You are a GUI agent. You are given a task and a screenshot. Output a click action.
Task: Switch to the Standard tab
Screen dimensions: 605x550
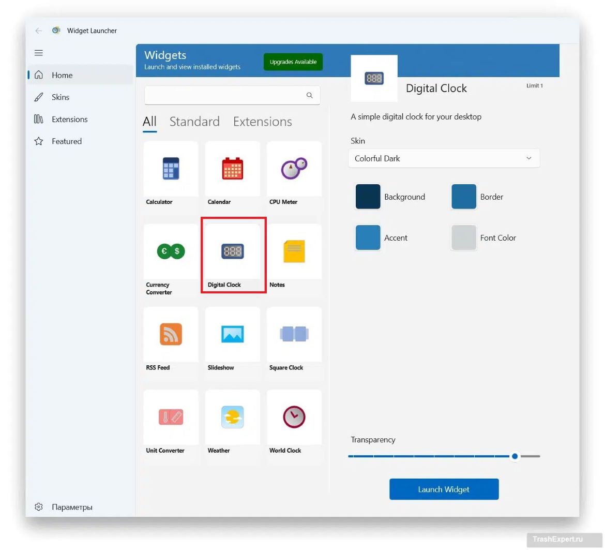194,122
